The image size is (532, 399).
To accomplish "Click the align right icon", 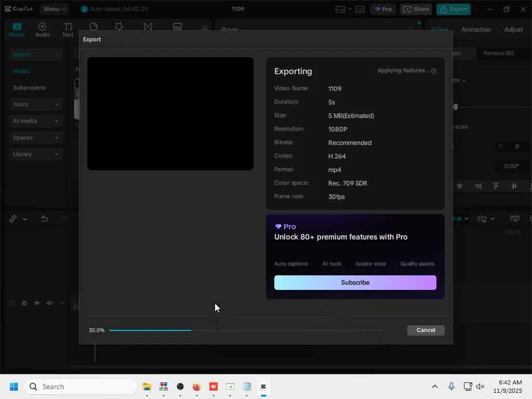I will click(478, 186).
